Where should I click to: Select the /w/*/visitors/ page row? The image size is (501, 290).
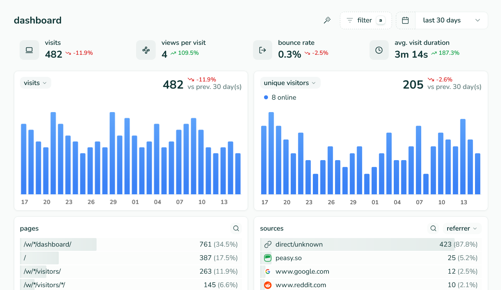point(131,271)
